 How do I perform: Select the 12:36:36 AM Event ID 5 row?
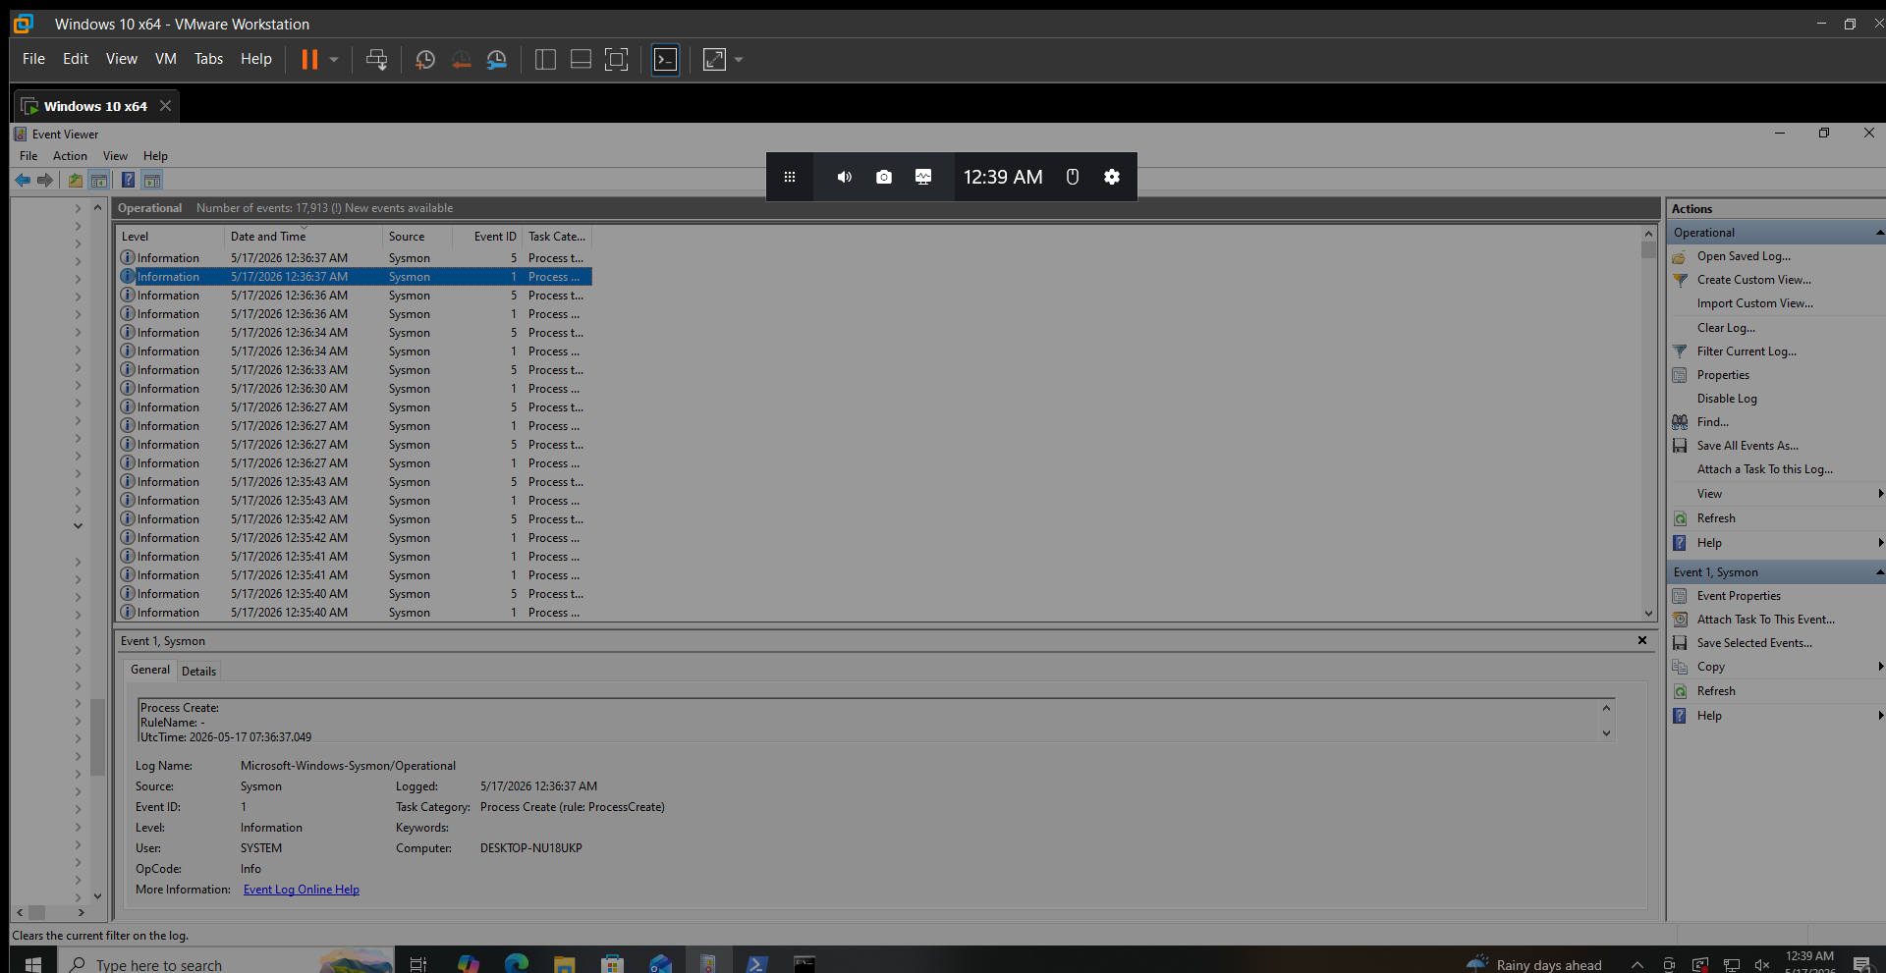355,296
